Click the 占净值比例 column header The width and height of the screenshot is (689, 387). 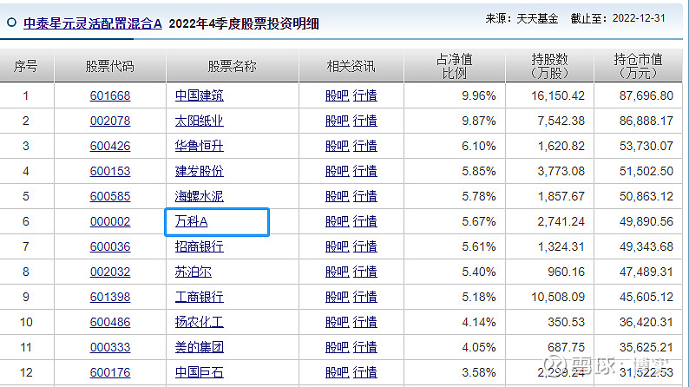click(455, 66)
